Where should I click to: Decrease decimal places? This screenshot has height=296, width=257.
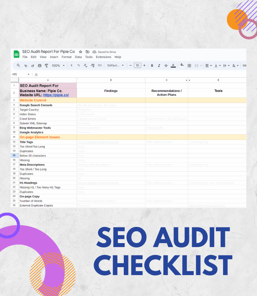click(85, 65)
